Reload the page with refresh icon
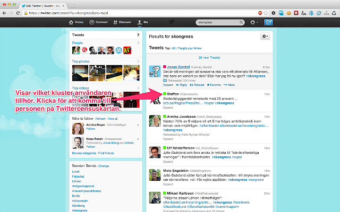340x212 pixels. 18,13
